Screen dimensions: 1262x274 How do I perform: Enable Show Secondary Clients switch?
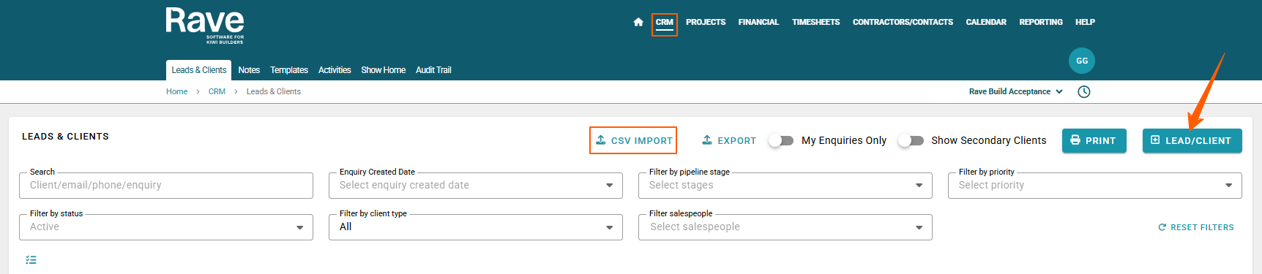911,140
